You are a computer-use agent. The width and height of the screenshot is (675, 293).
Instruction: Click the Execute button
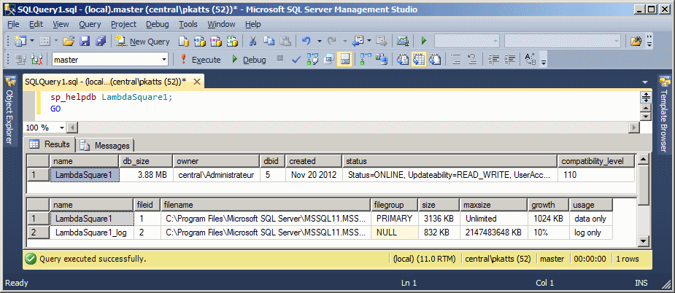click(200, 60)
